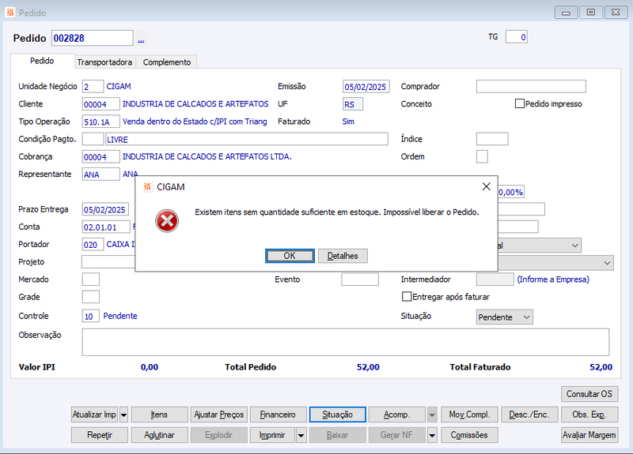
Task: Click the error message text in dialog
Action: pos(337,212)
